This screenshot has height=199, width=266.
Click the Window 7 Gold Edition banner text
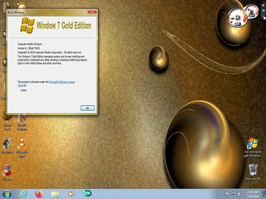(x=64, y=26)
